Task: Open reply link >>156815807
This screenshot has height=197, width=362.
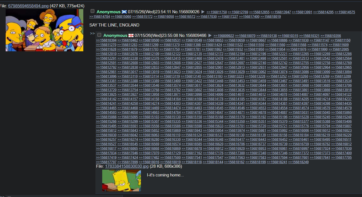Action: [341, 126]
